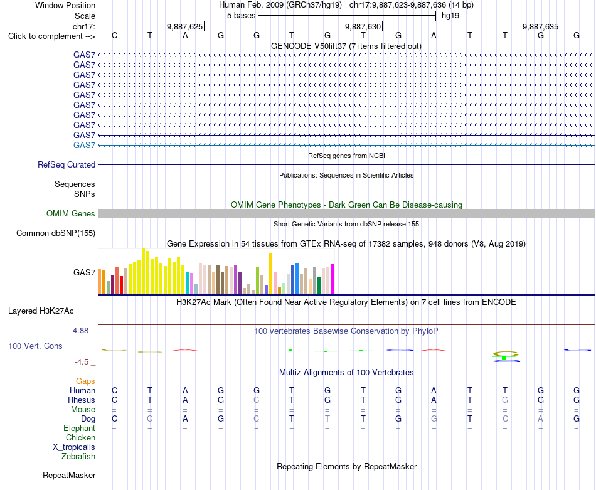Click the tallest yellow GTEx expression bar
Screen dimensions: 596x490
point(143,271)
